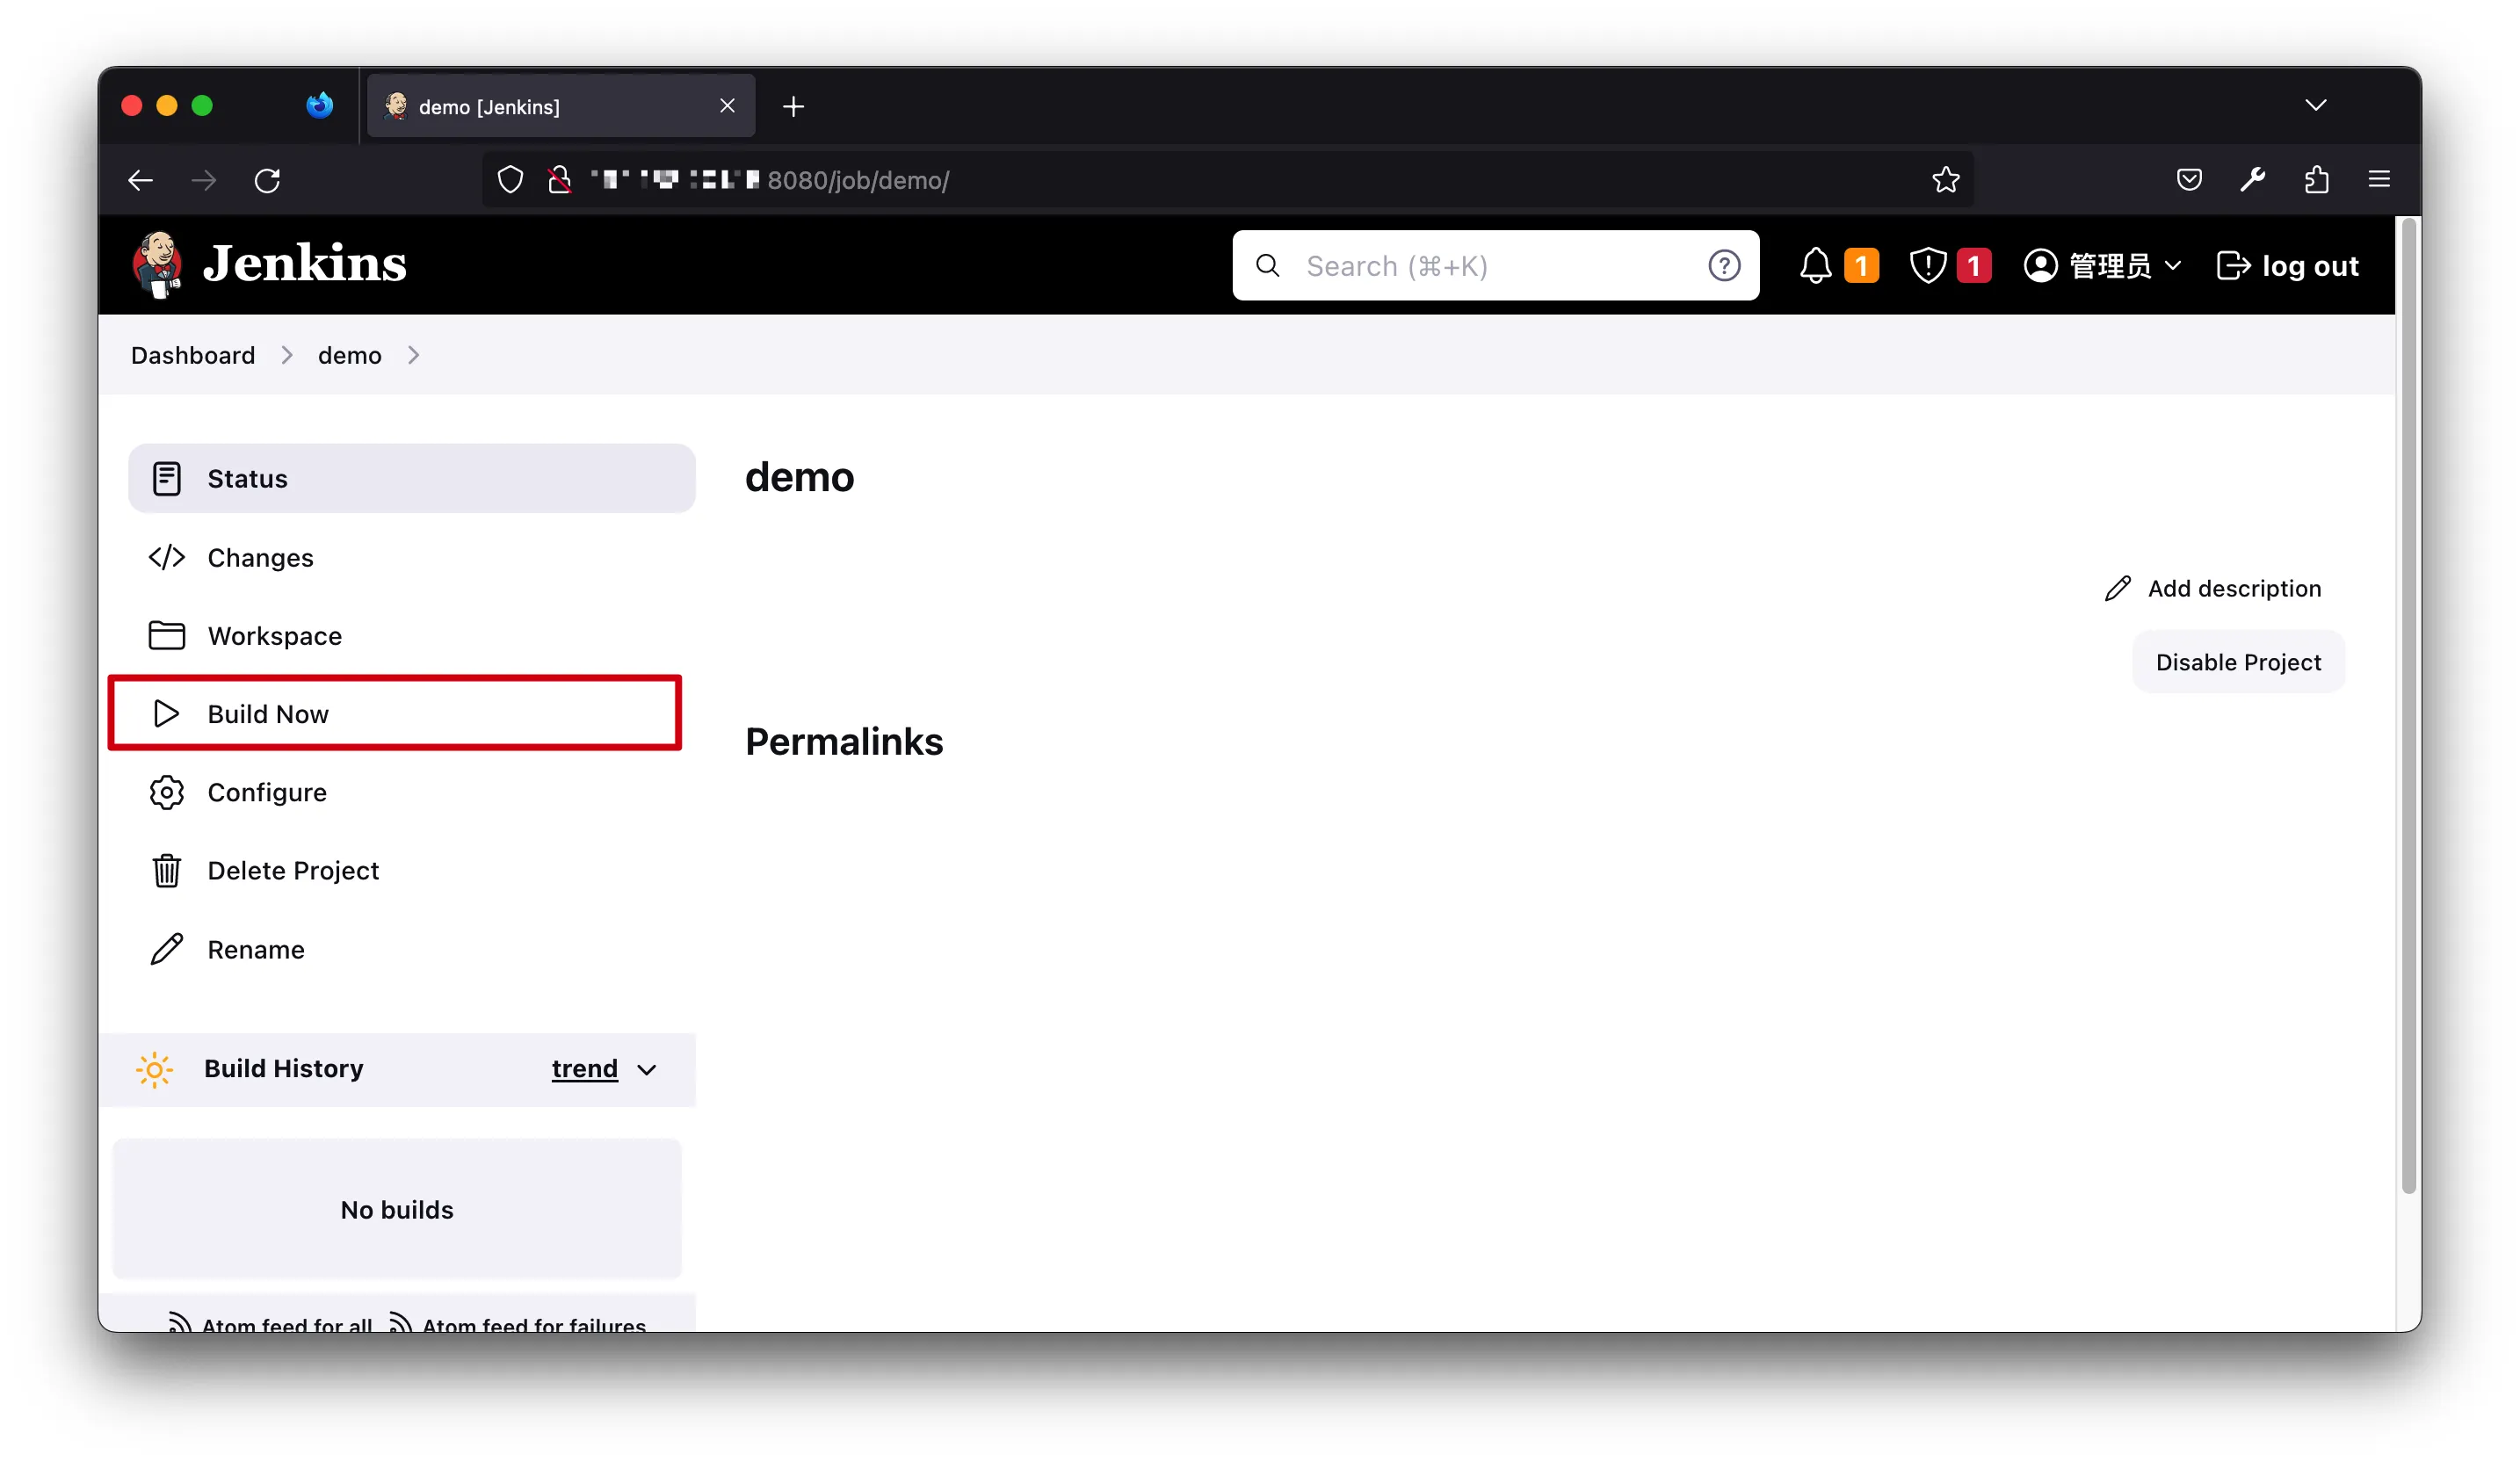
Task: Select Delete Project in the sidebar
Action: [411, 871]
